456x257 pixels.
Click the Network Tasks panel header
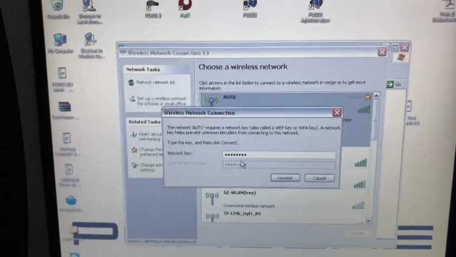coord(157,69)
